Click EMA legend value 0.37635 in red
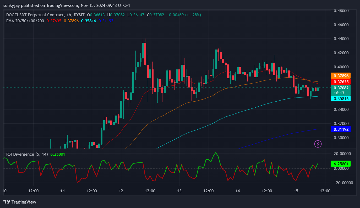 [54, 21]
